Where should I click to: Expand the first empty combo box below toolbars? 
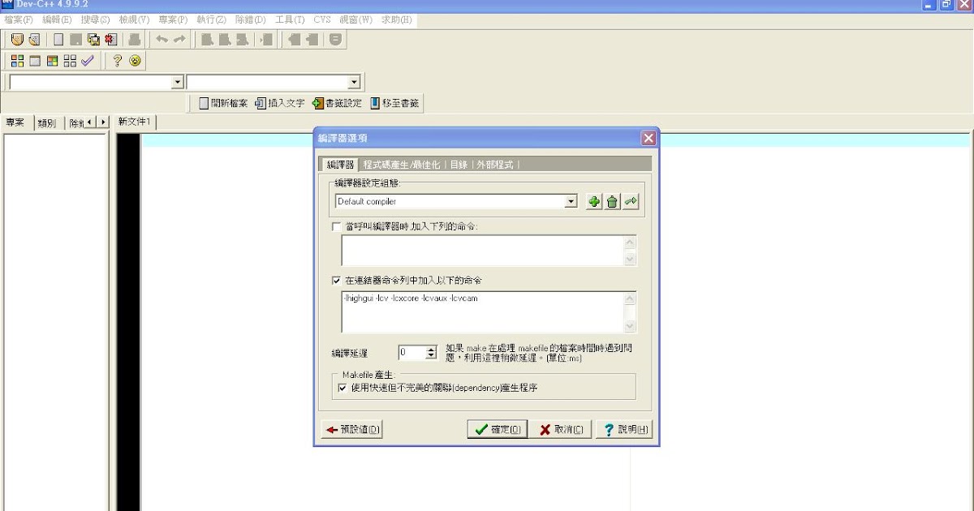point(178,83)
